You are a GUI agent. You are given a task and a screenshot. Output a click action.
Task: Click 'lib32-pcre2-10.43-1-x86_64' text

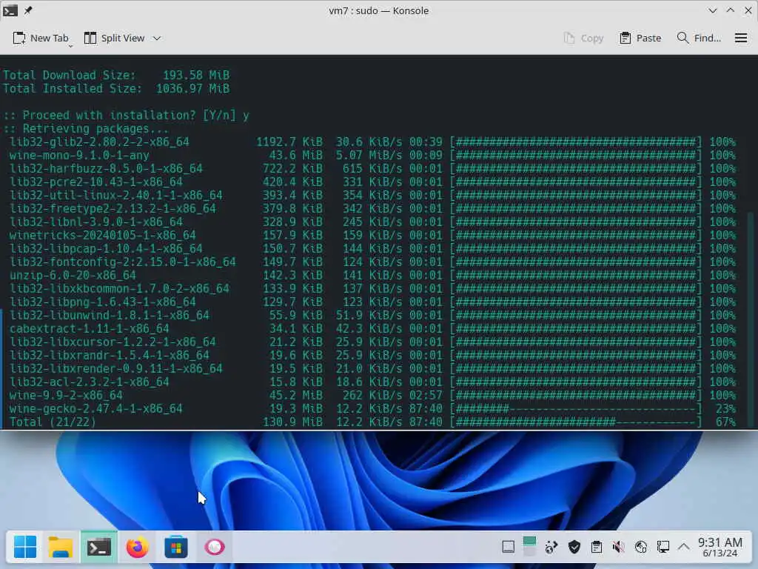(x=95, y=182)
